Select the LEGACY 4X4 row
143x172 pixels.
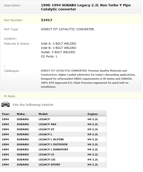click(x=53, y=124)
